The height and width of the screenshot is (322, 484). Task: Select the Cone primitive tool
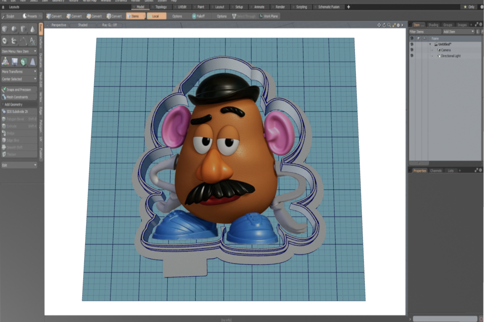32,29
